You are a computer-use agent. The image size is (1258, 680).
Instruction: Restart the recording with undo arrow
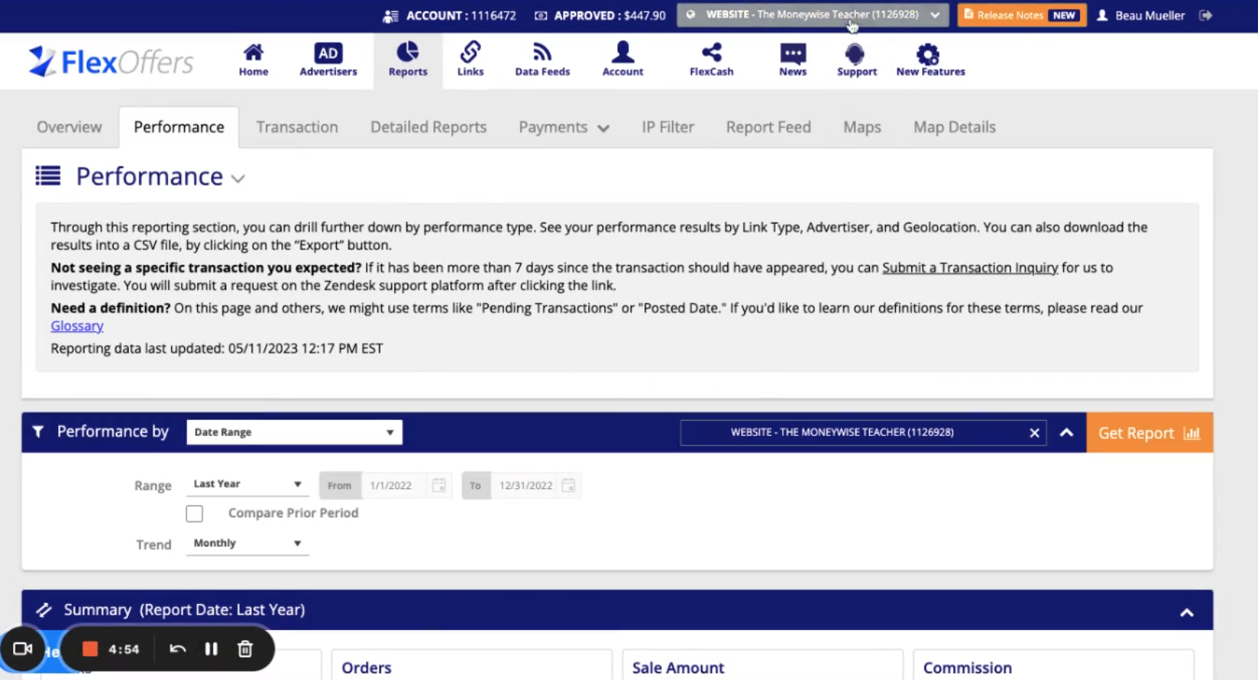click(177, 649)
